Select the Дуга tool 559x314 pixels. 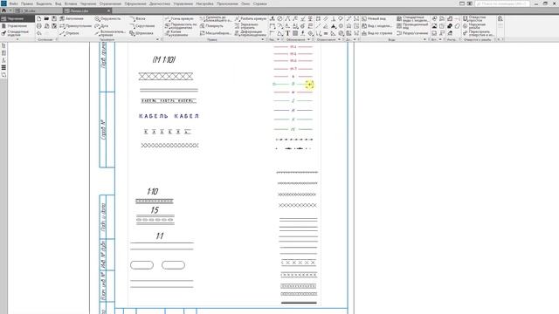101,26
